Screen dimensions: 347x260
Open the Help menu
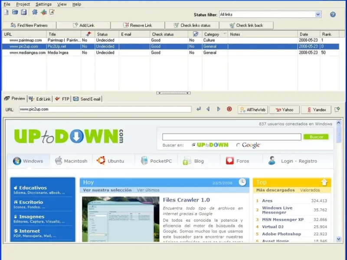(x=77, y=4)
